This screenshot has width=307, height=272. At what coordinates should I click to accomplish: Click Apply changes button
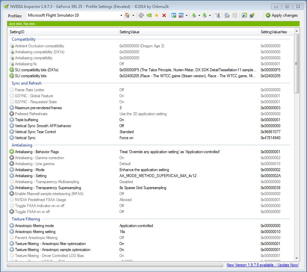click(x=282, y=15)
